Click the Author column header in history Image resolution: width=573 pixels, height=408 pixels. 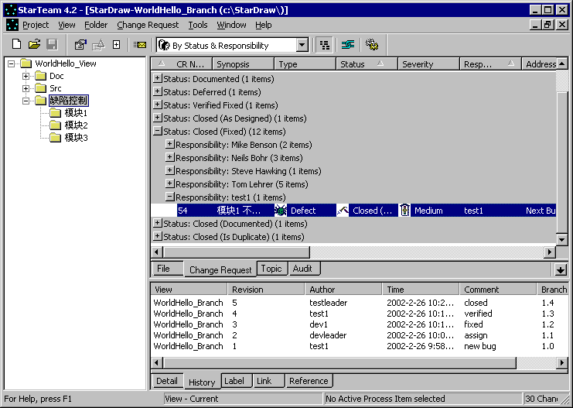point(343,290)
